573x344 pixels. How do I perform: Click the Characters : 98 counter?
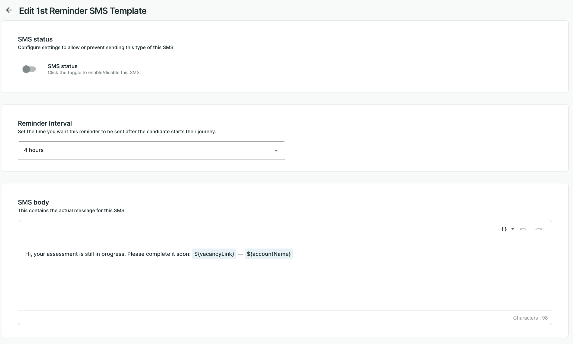(530, 318)
